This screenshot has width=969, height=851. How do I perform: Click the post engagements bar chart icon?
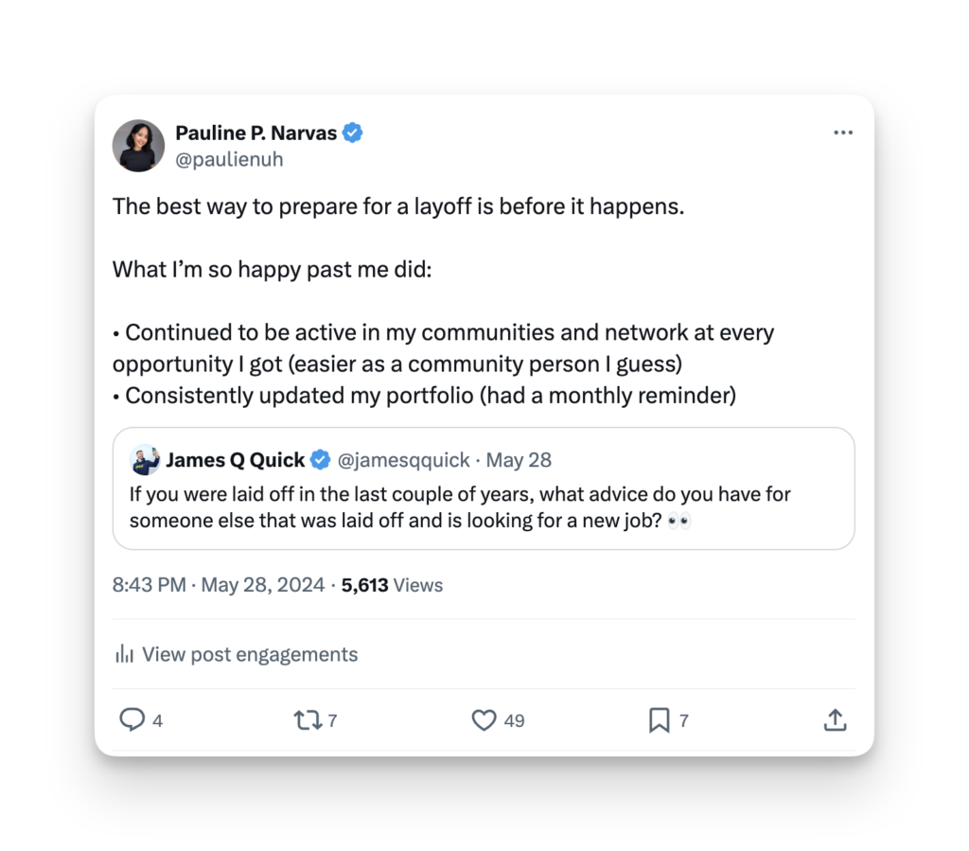pyautogui.click(x=124, y=654)
